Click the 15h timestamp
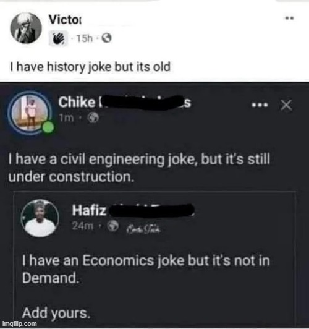The height and width of the screenshot is (329, 309). click(x=84, y=38)
